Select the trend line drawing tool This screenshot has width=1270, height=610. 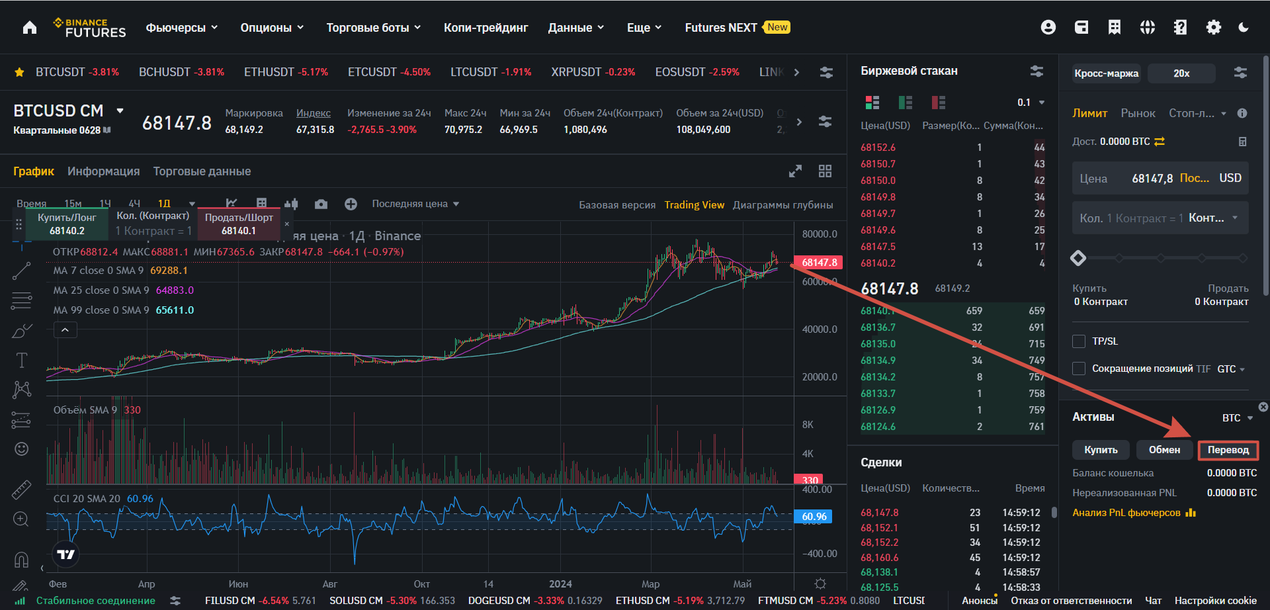point(21,271)
